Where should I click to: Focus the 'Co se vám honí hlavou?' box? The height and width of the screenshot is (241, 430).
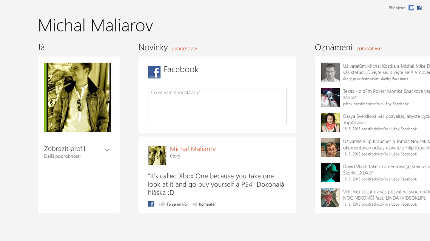coord(217,106)
